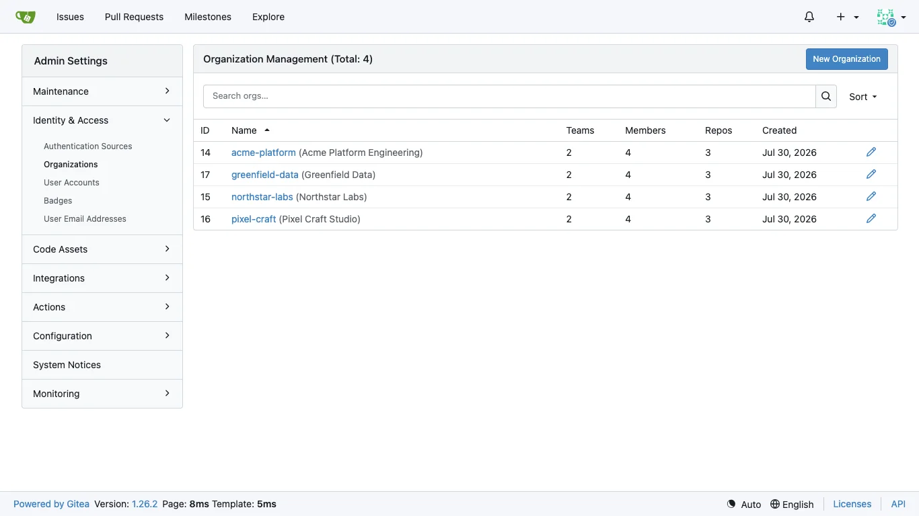Click the Admin Settings heading
919x516 pixels.
click(x=71, y=61)
